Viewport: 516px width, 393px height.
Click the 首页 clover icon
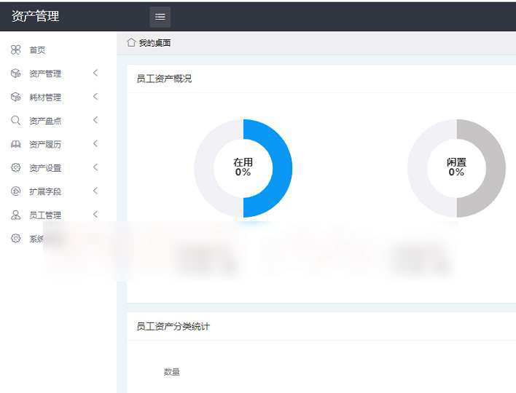pyautogui.click(x=15, y=49)
